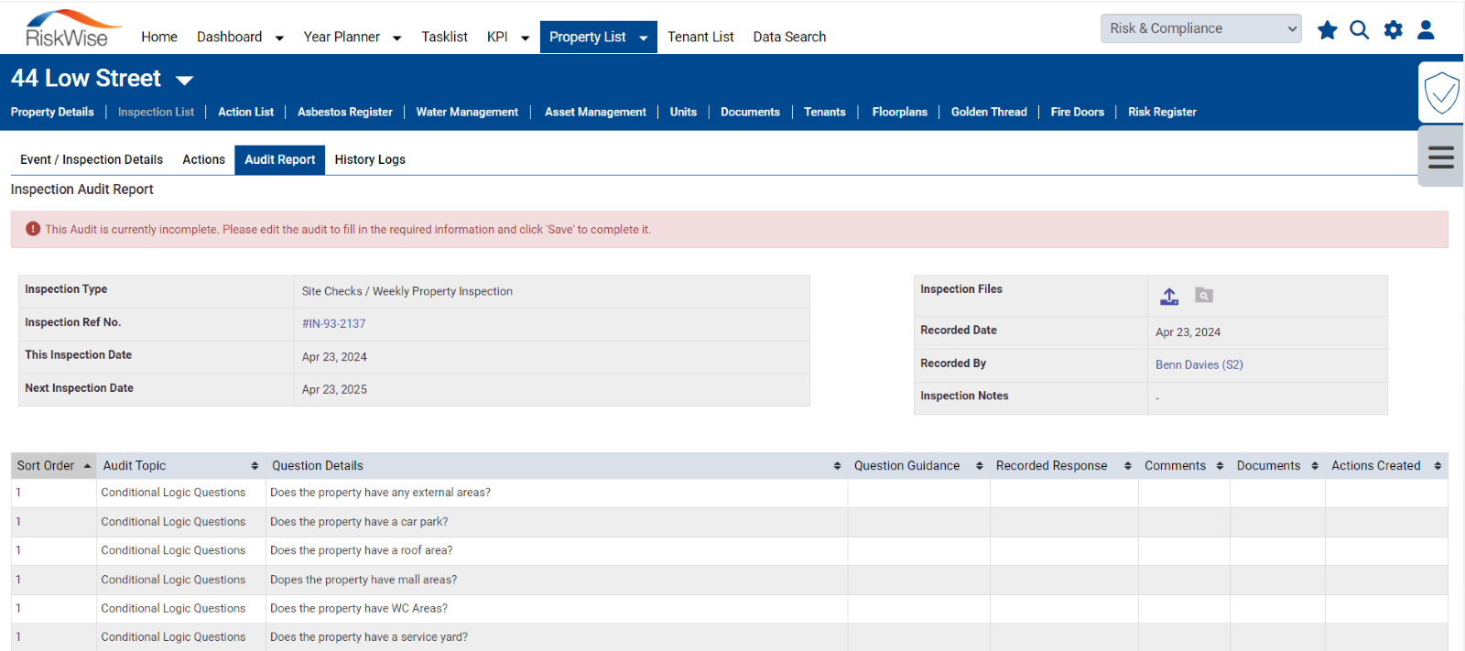The height and width of the screenshot is (651, 1465).
Task: Open the Tasklist menu item
Action: tap(444, 37)
